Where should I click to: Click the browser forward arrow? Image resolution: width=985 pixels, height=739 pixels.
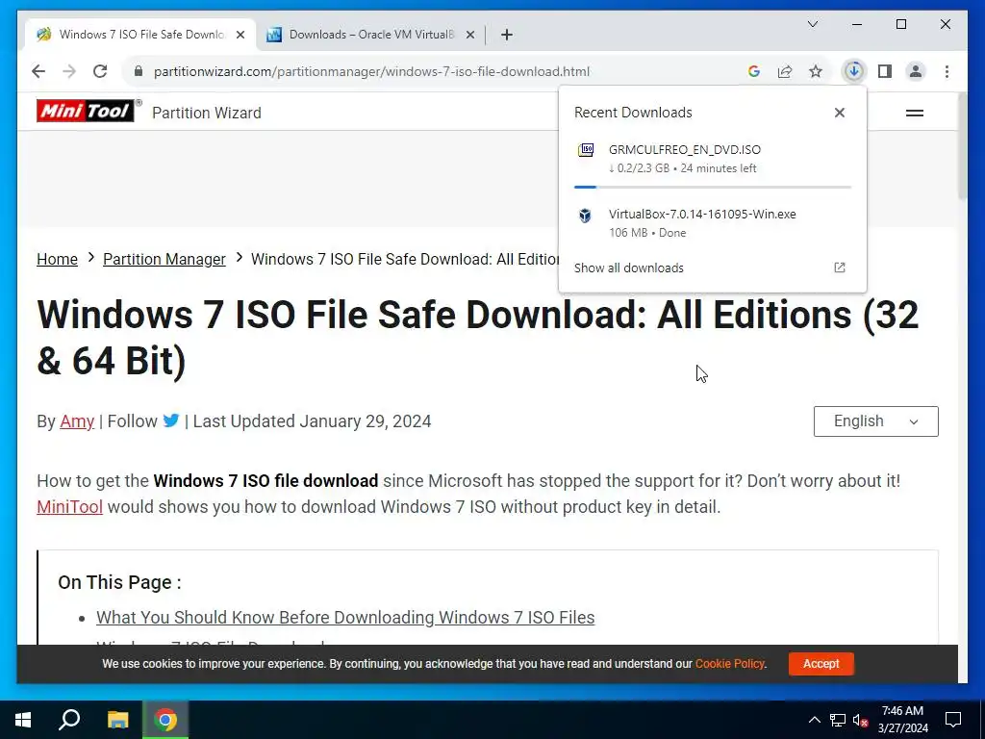69,71
